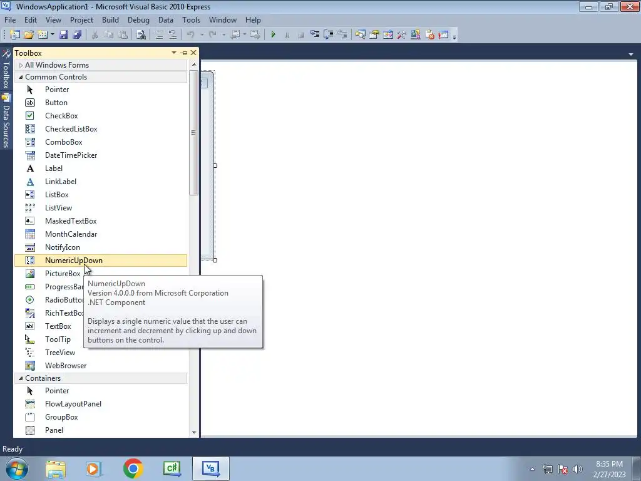641x481 pixels.
Task: Open the View menu
Action: pos(53,19)
